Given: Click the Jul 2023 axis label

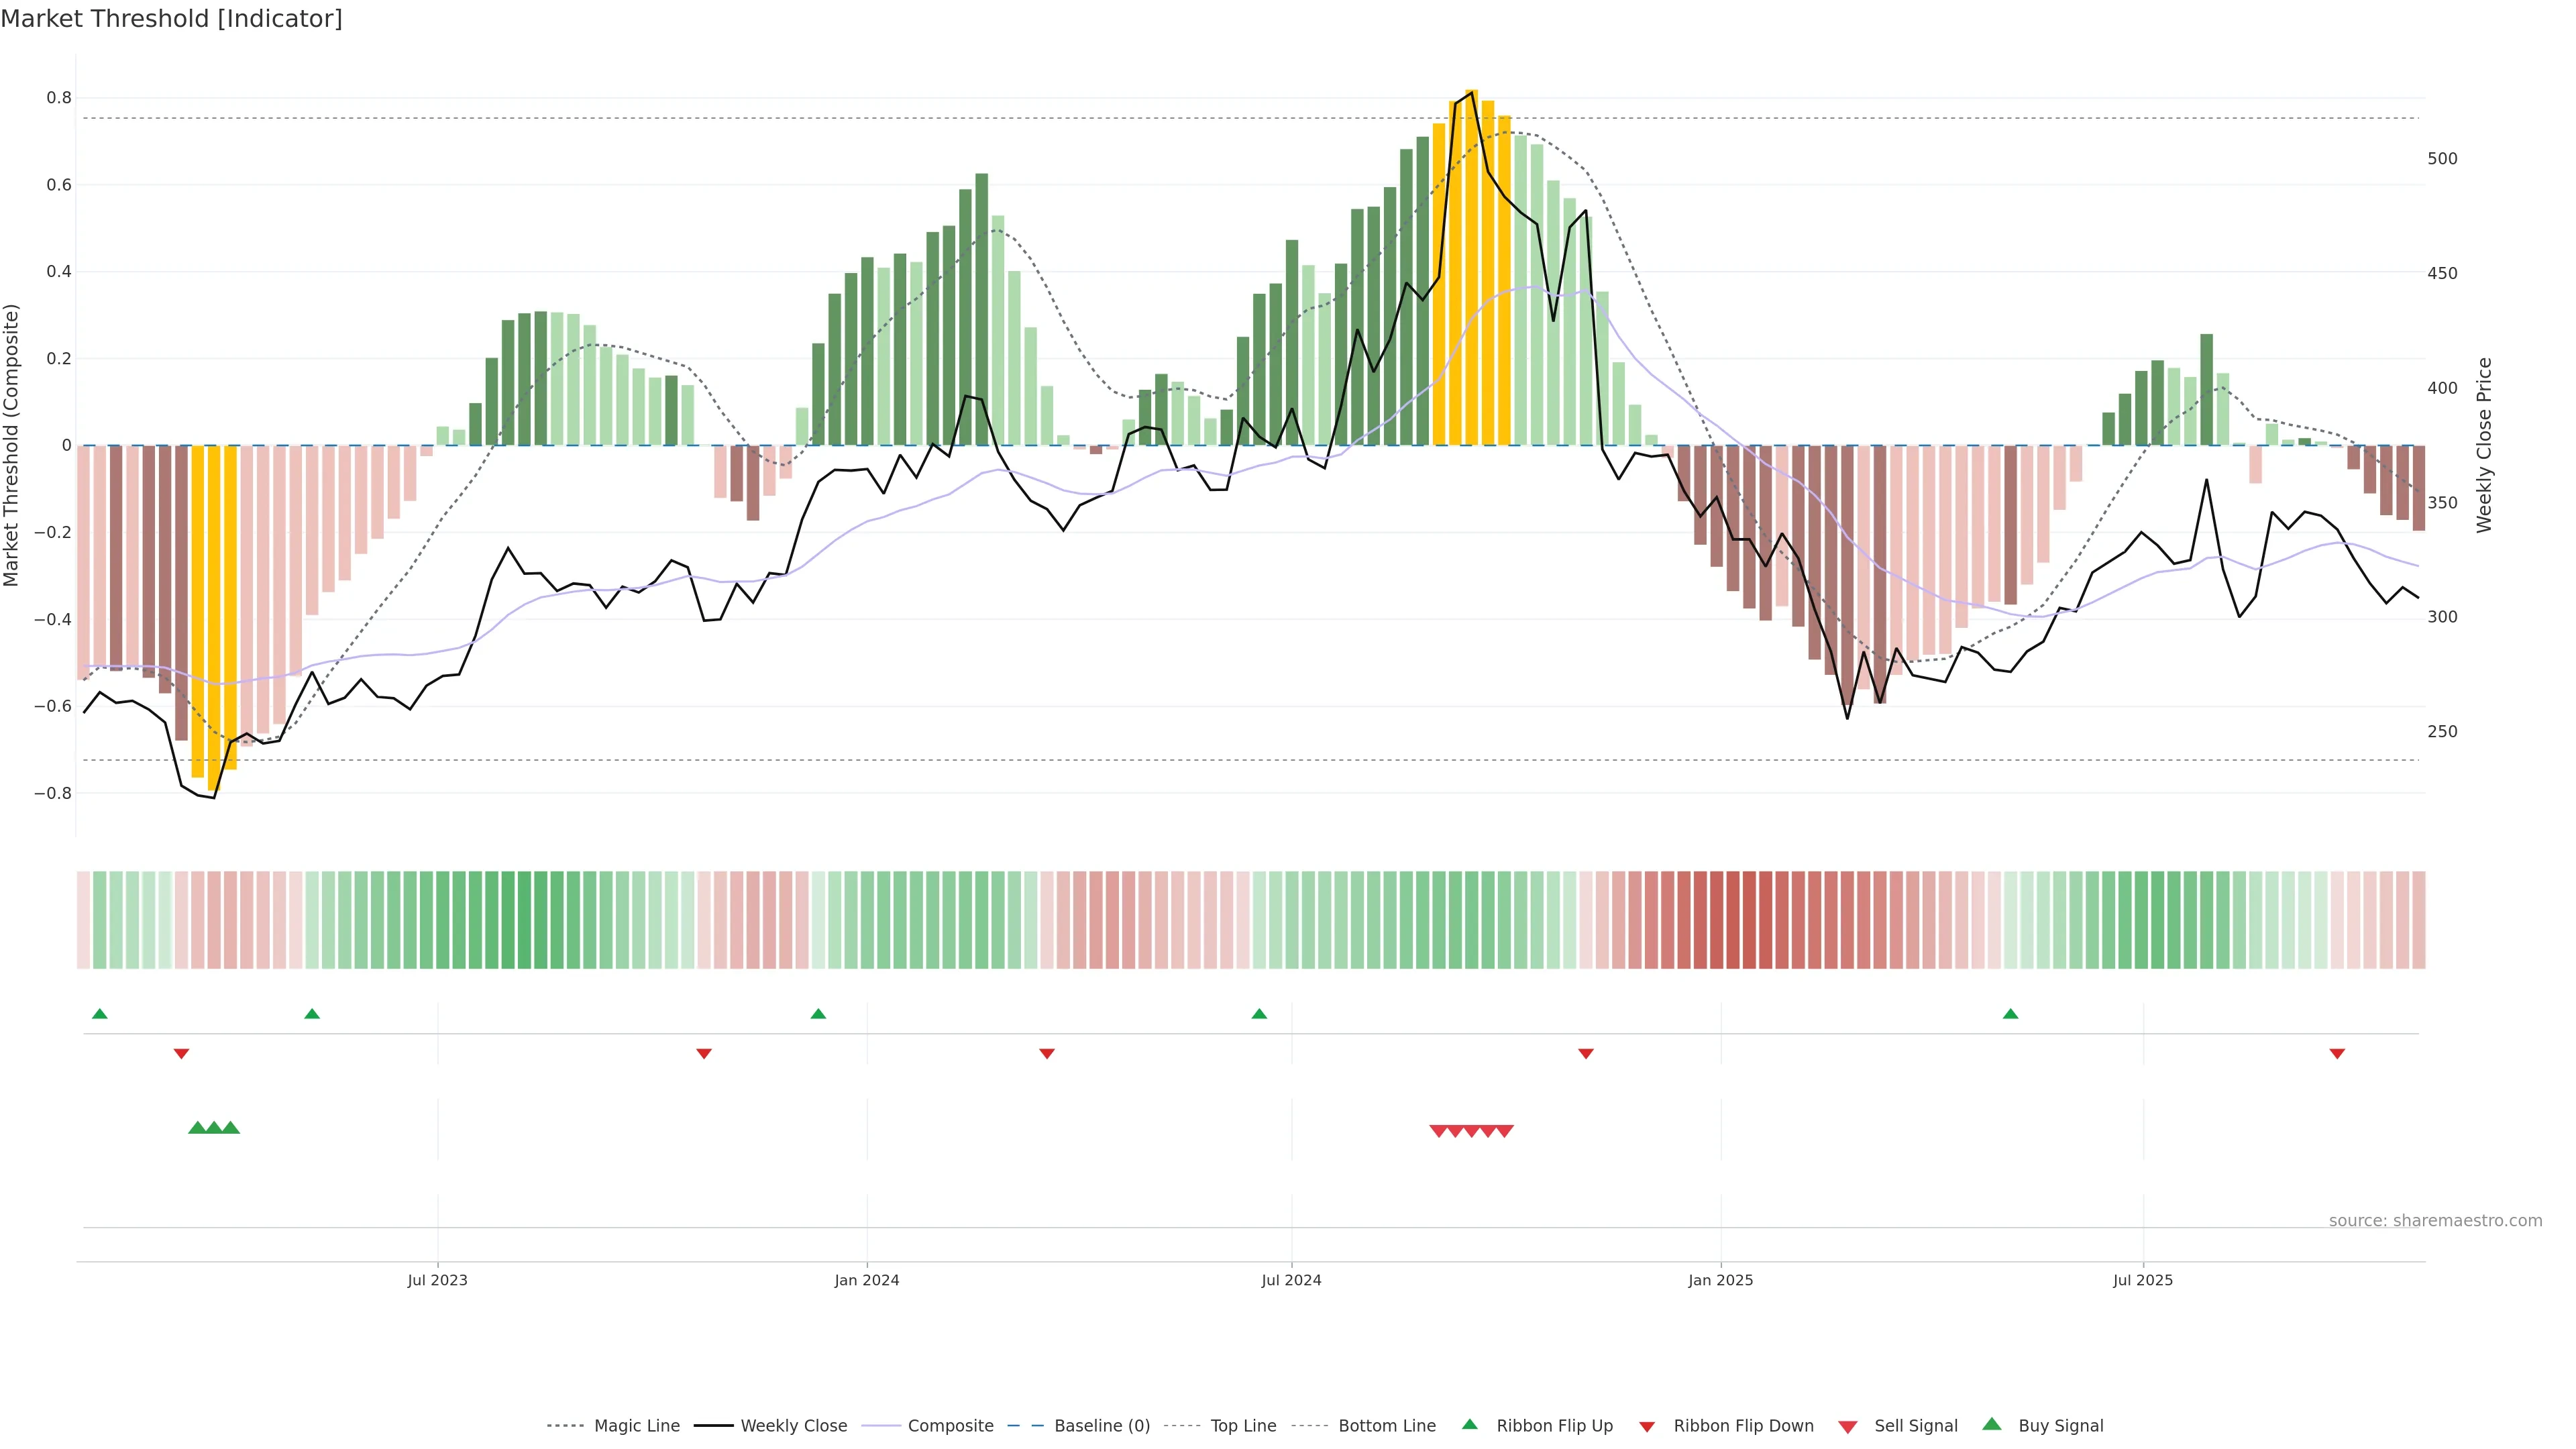Looking at the screenshot, I should click(437, 1280).
